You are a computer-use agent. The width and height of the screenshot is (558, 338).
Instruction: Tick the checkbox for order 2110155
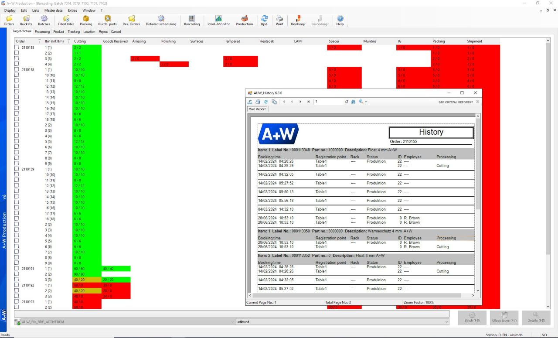17,48
